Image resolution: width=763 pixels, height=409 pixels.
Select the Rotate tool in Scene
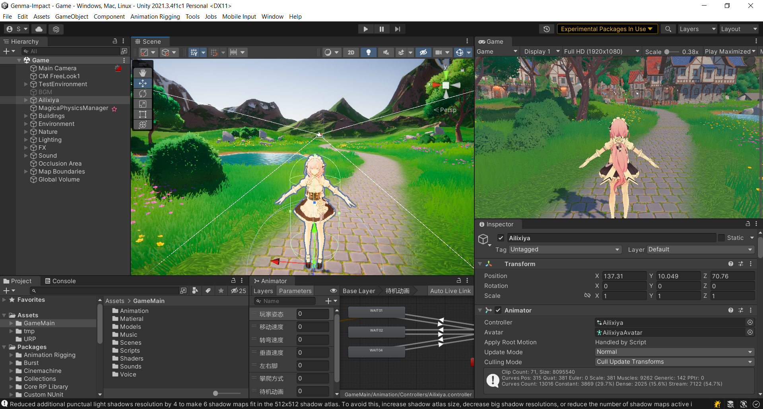[x=143, y=94]
